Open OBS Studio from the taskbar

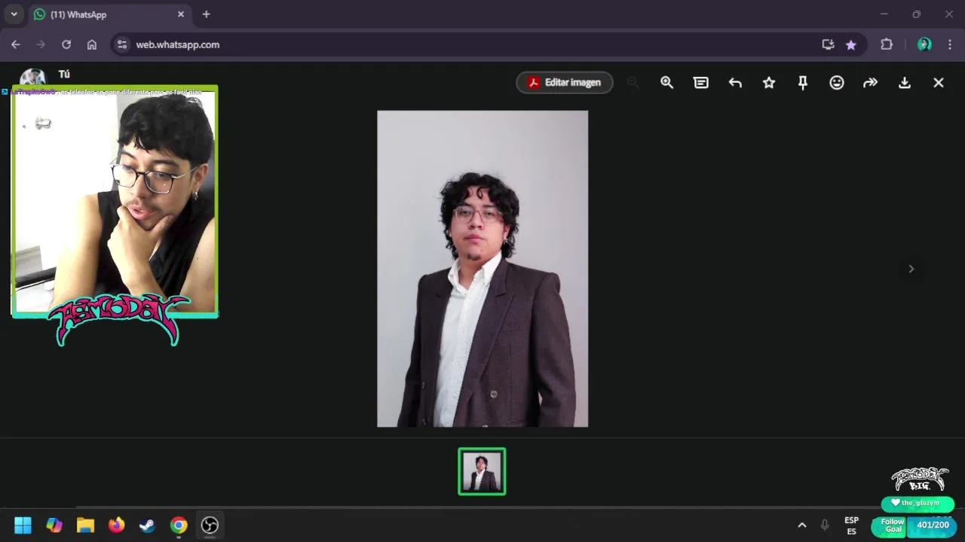coord(210,525)
